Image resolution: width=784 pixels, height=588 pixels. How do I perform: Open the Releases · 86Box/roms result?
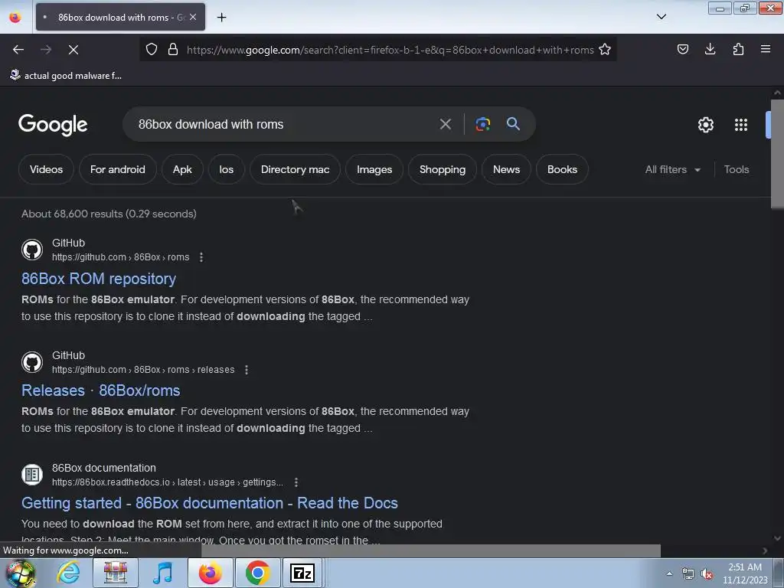100,390
